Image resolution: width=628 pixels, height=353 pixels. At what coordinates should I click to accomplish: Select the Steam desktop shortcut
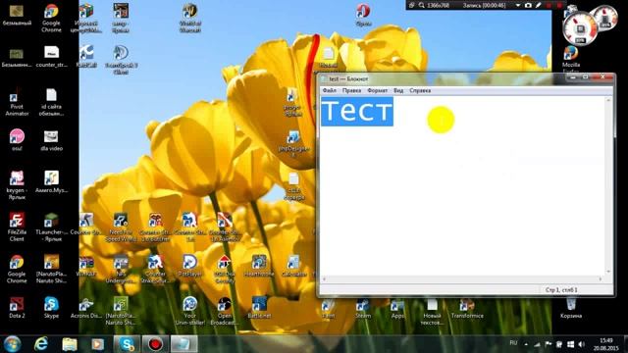click(x=363, y=308)
